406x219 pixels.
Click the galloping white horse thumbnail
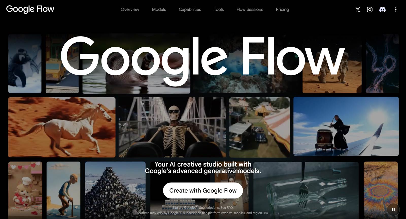62,127
